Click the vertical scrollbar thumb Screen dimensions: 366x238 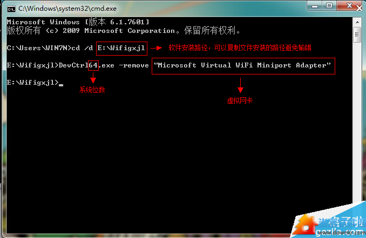pos(357,35)
